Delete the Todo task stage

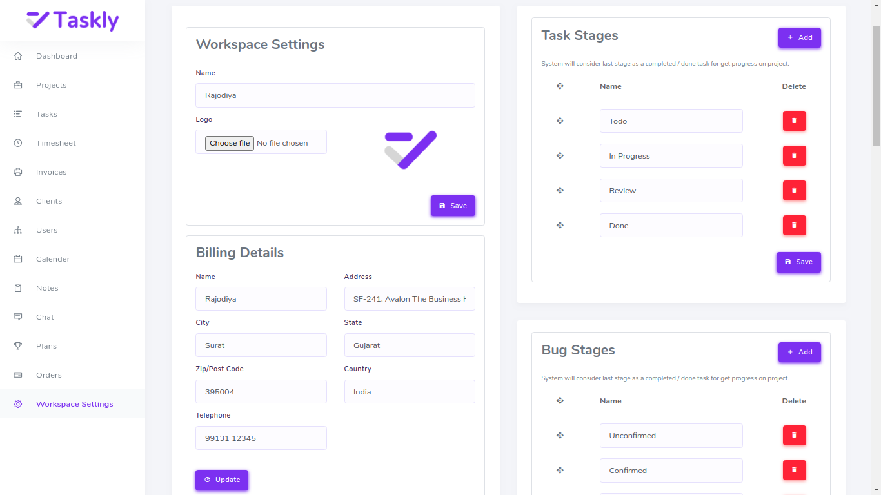click(794, 121)
